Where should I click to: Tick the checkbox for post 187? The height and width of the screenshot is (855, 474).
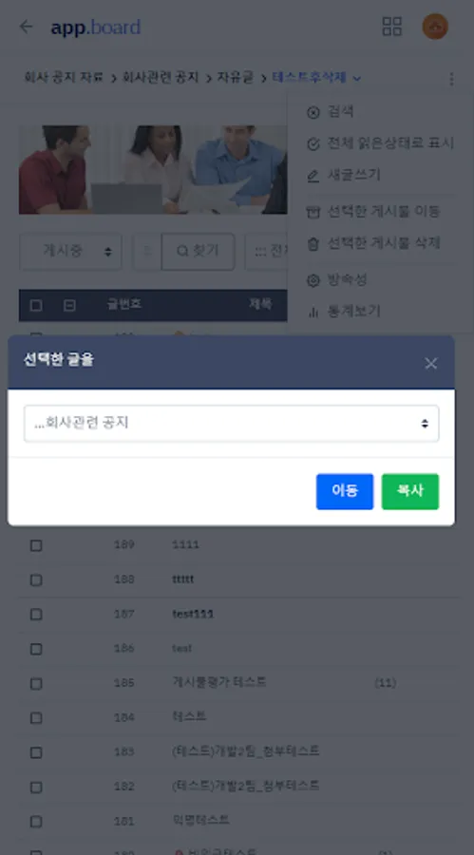point(36,615)
